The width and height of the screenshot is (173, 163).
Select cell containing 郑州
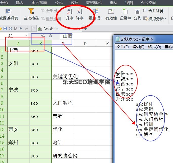point(18,142)
